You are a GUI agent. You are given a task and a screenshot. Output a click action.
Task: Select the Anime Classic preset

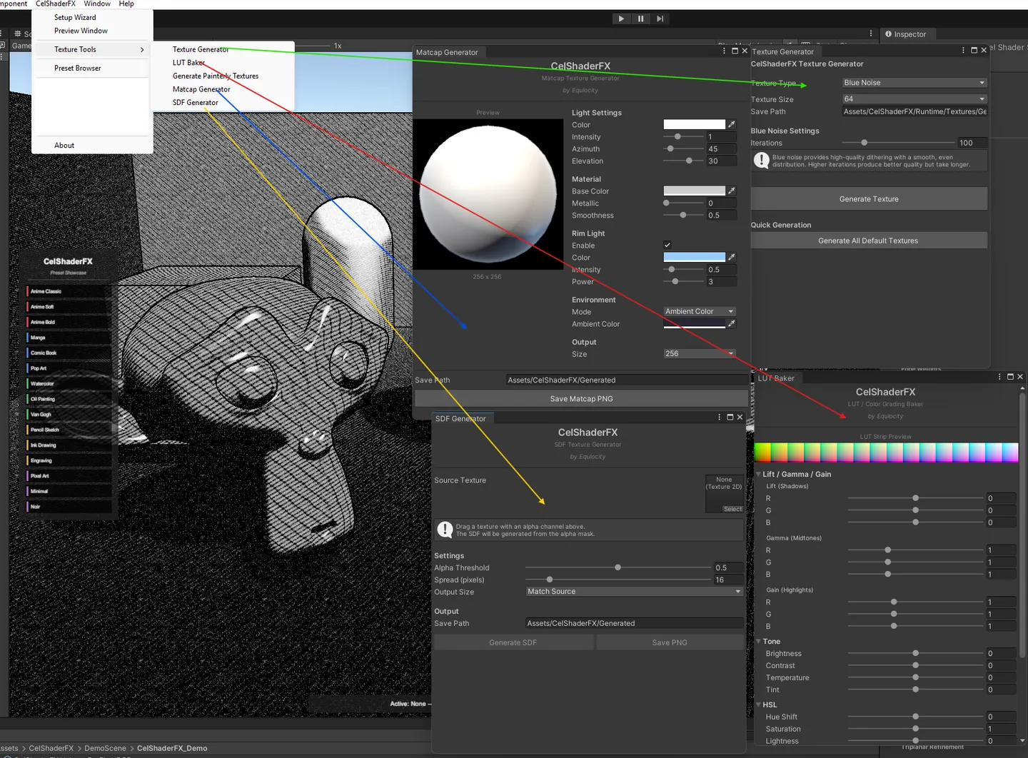69,291
